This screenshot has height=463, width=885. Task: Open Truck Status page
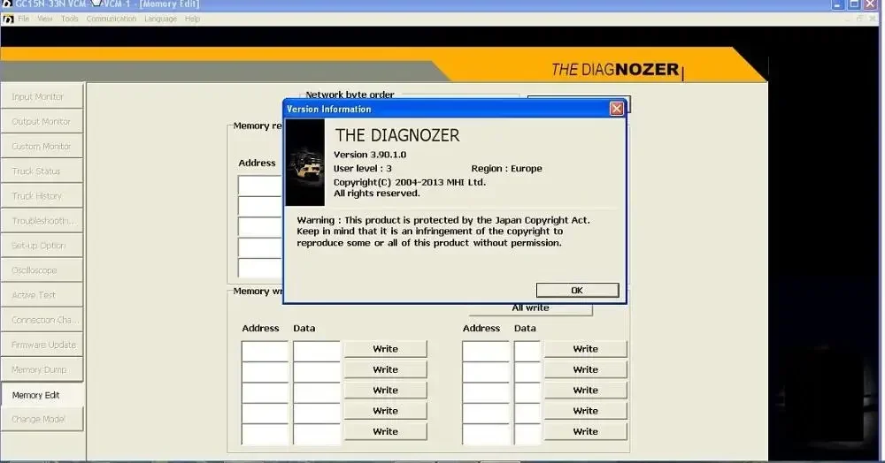tap(42, 171)
